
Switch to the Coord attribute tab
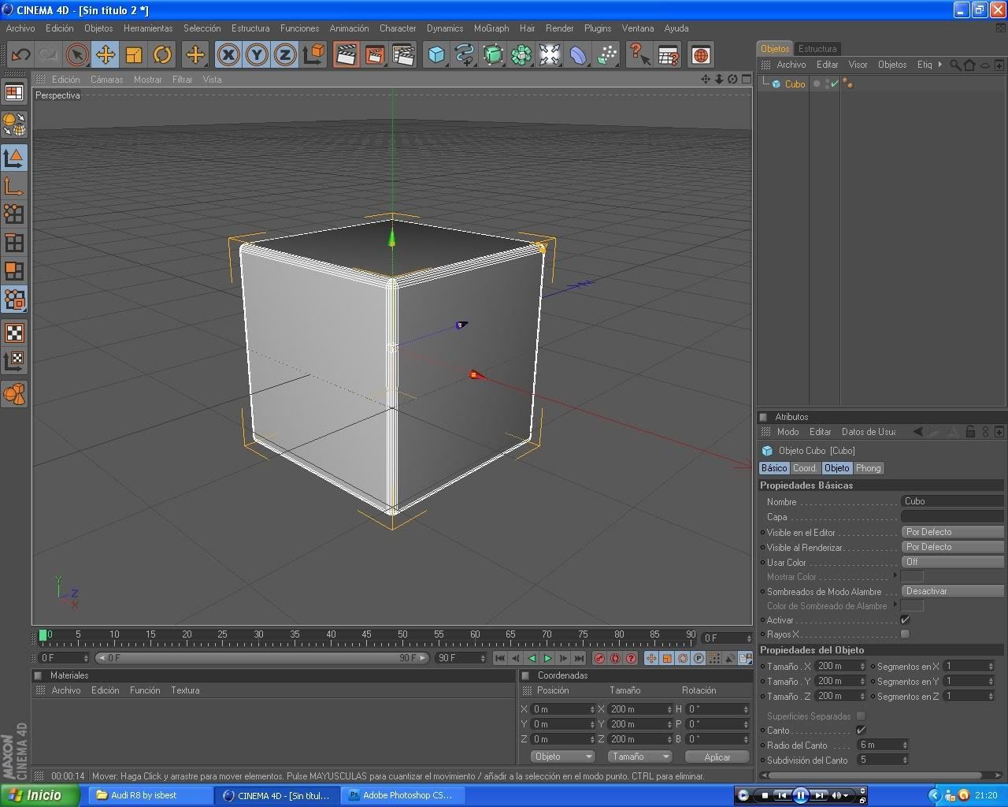(x=804, y=468)
